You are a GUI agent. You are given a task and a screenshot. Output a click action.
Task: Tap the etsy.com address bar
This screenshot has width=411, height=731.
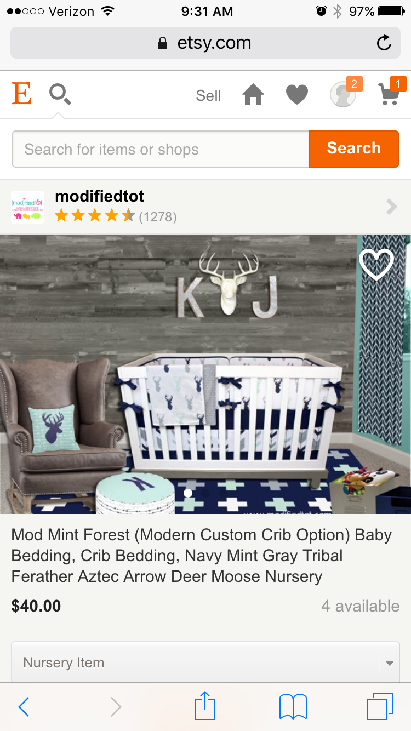[206, 43]
